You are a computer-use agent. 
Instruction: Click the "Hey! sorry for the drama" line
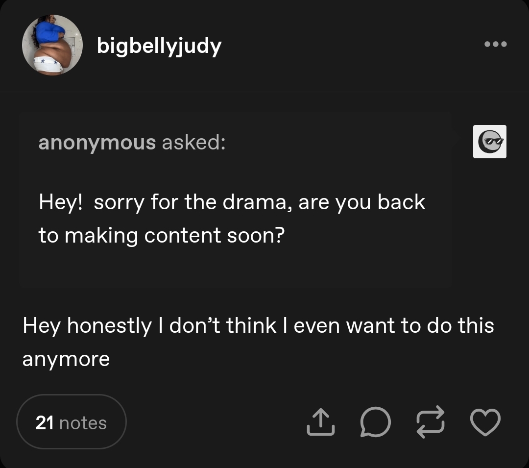pos(232,202)
